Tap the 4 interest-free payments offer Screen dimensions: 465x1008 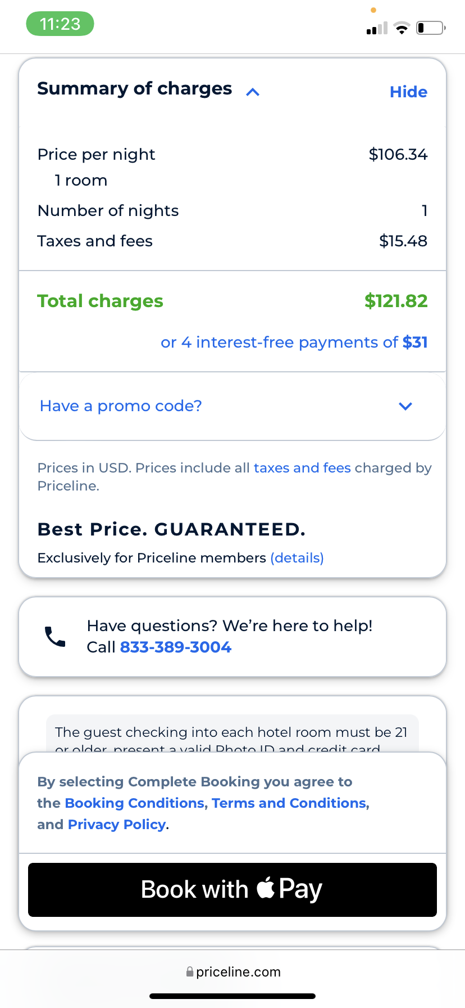coord(294,342)
